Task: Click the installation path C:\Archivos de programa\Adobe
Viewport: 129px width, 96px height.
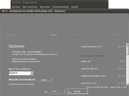Action: pyautogui.click(x=21, y=84)
